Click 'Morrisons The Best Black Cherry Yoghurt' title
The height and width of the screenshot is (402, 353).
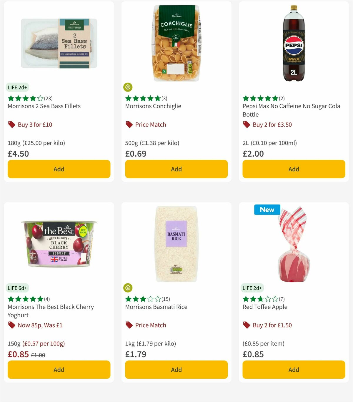tap(50, 311)
